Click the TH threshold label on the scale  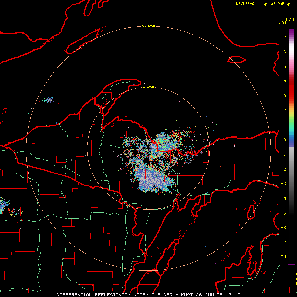point(283,257)
